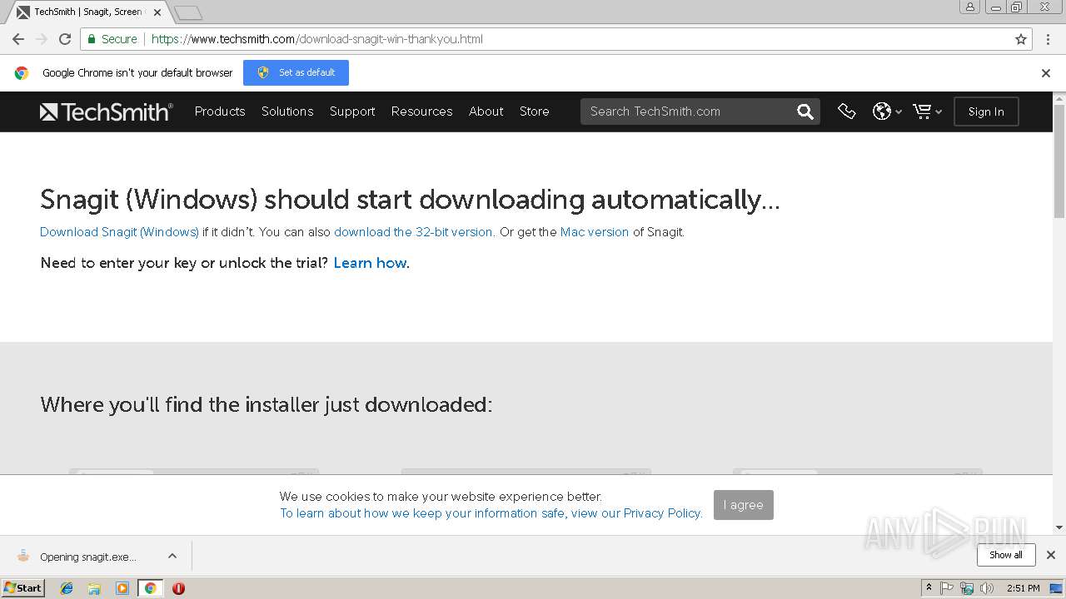Screen dimensions: 1066x599
Task: Open the Resources menu
Action: coord(422,111)
